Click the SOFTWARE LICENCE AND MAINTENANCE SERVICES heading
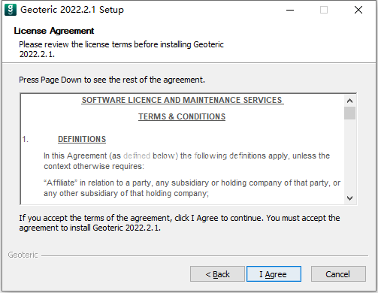The width and height of the screenshot is (378, 293). (183, 100)
